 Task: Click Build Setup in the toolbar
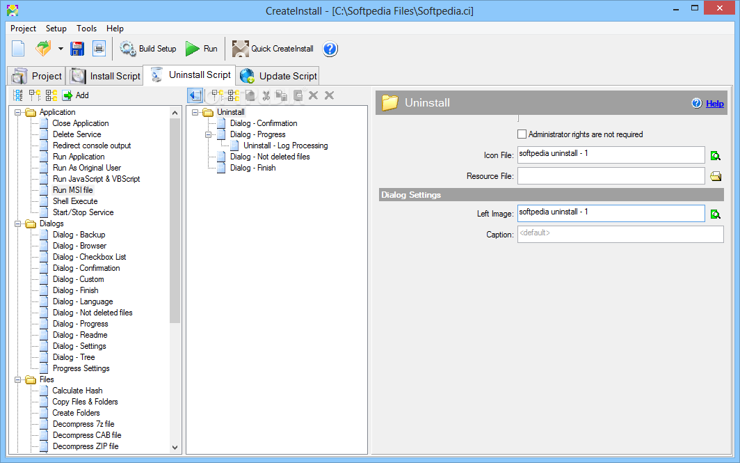(147, 49)
